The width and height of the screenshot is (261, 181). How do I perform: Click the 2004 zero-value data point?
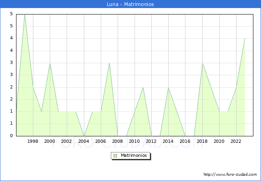(x=84, y=136)
